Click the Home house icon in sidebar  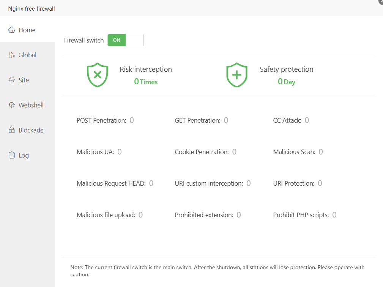pos(12,30)
